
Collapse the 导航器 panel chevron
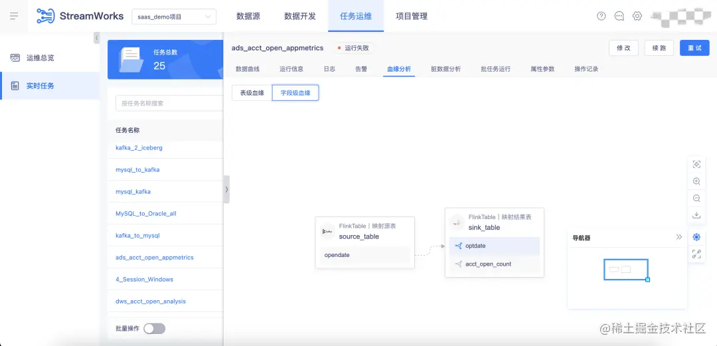(x=679, y=237)
